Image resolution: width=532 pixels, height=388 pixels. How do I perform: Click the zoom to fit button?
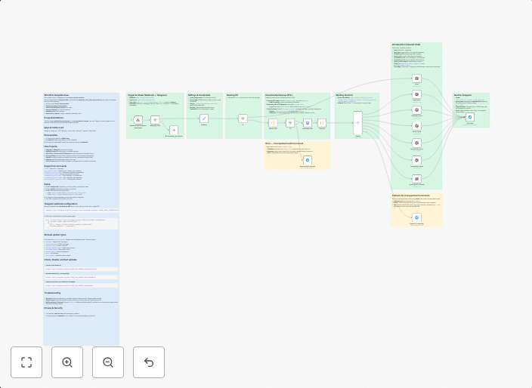[26, 362]
